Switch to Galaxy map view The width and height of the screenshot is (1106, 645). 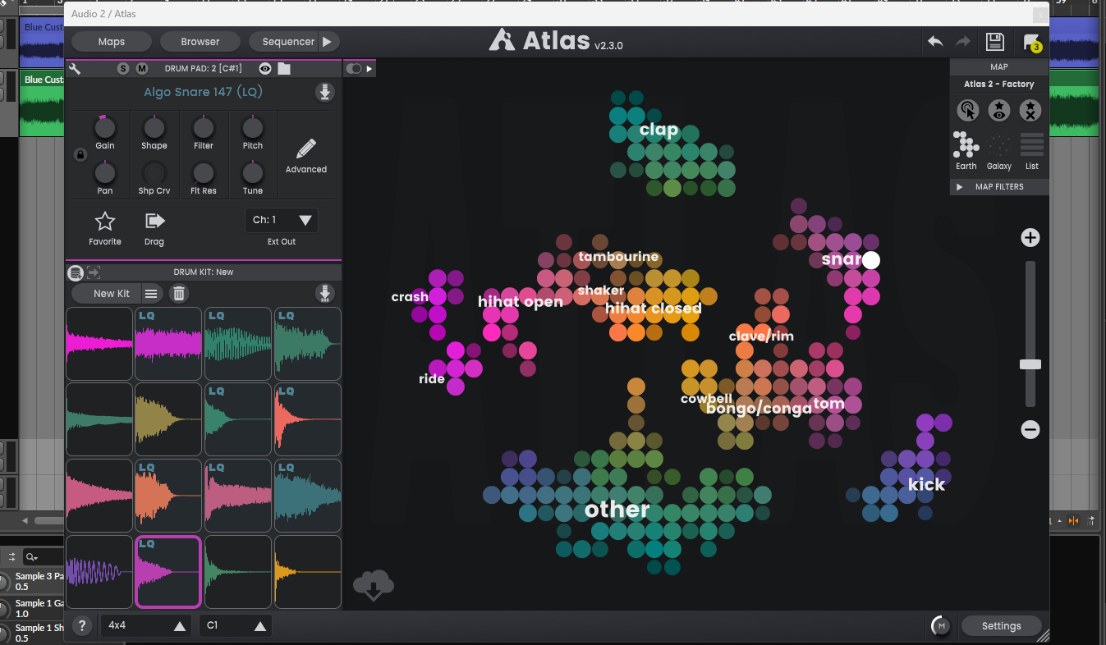click(x=999, y=151)
